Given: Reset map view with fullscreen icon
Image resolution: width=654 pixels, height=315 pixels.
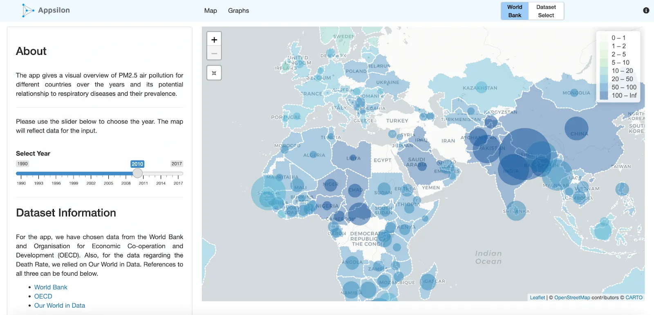Looking at the screenshot, I should click(x=214, y=73).
